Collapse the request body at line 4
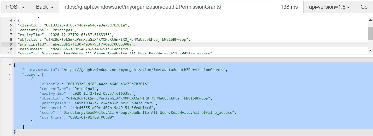 pyautogui.click(x=14, y=20)
